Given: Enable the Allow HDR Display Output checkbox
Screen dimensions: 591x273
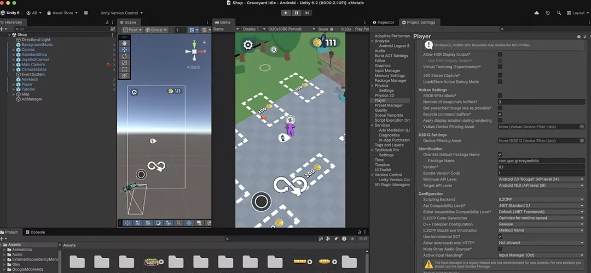Looking at the screenshot, I should click(x=500, y=55).
